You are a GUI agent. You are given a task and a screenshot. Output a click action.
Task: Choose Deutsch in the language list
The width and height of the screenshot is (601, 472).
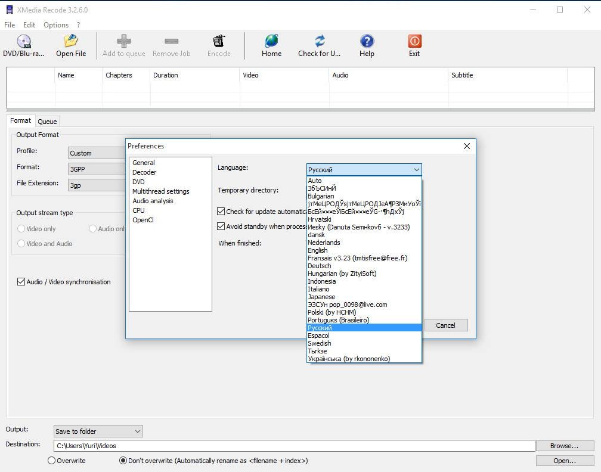pyautogui.click(x=364, y=266)
